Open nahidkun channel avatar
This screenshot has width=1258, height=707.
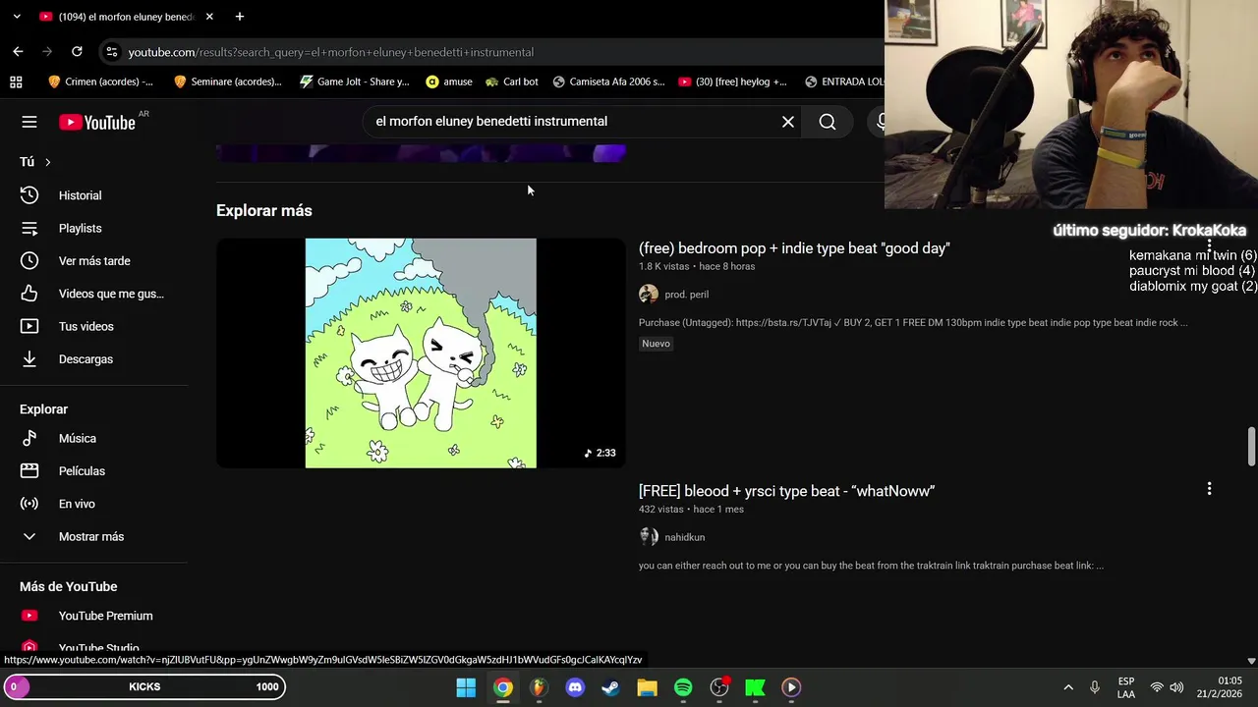pyautogui.click(x=649, y=537)
